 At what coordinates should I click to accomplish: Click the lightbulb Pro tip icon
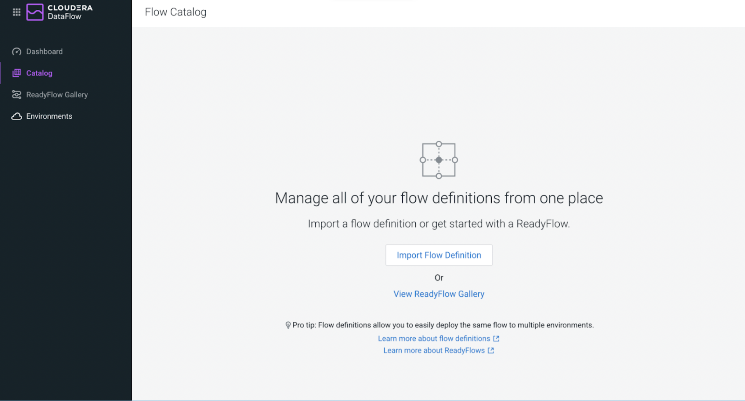tap(288, 325)
